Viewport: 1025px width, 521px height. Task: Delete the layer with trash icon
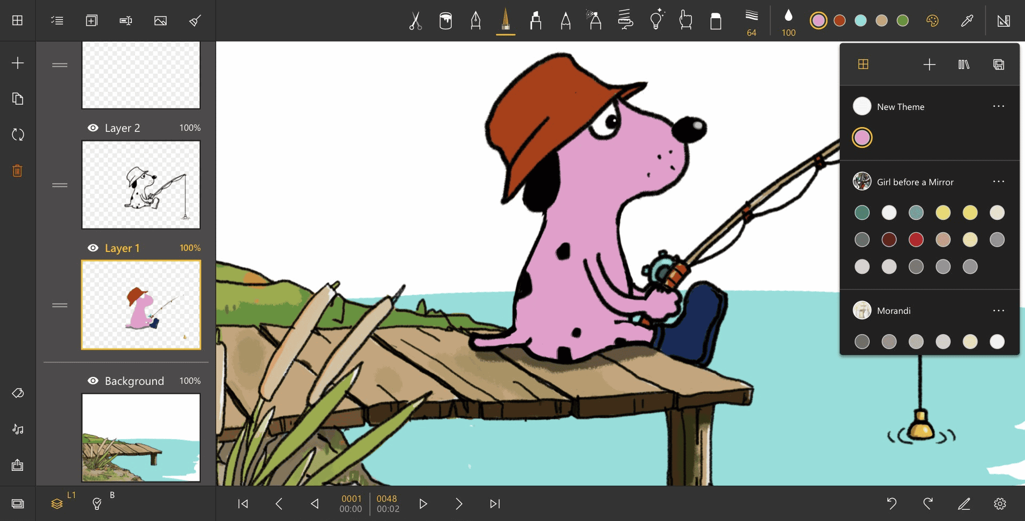[x=18, y=171]
